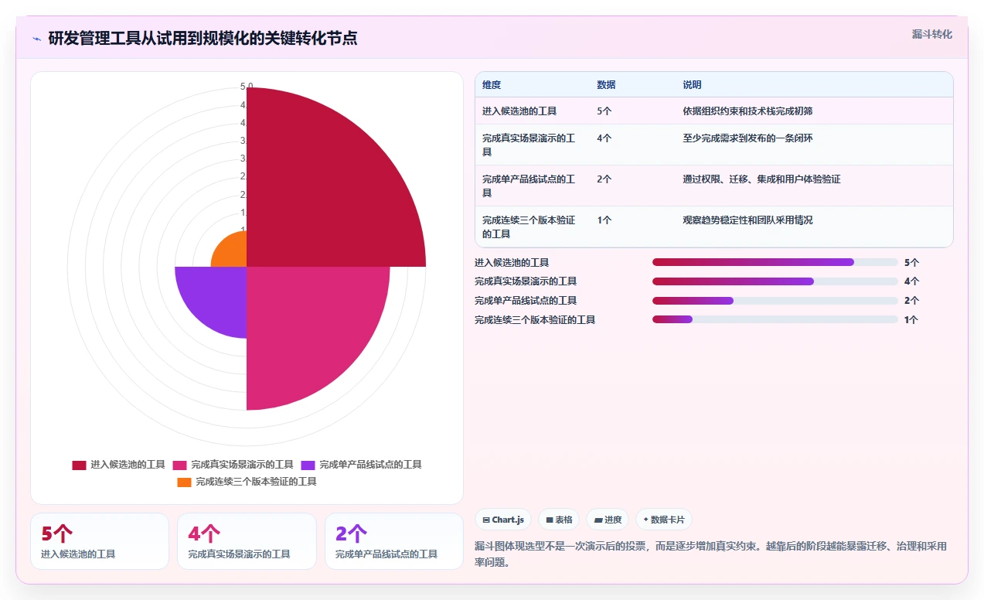This screenshot has width=984, height=600.
Task: Toggle legend swatch for 完成单产品线试点的工具
Action: click(x=308, y=465)
